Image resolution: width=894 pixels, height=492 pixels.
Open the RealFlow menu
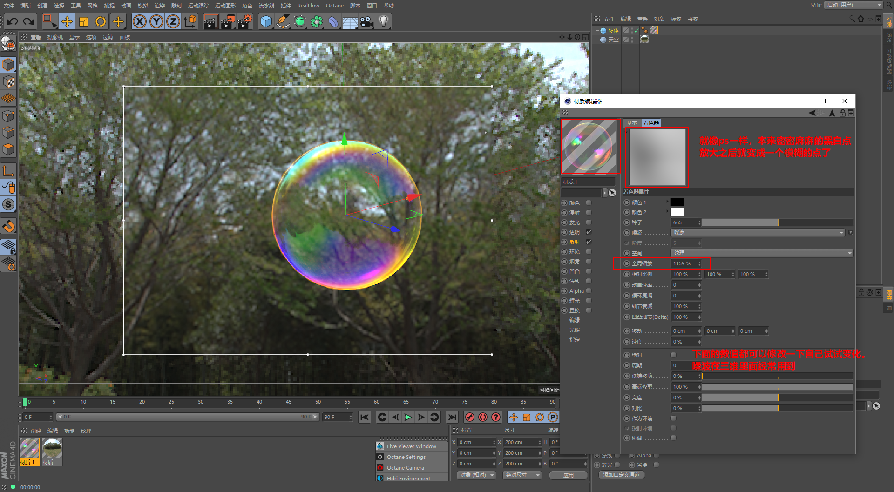tap(308, 6)
